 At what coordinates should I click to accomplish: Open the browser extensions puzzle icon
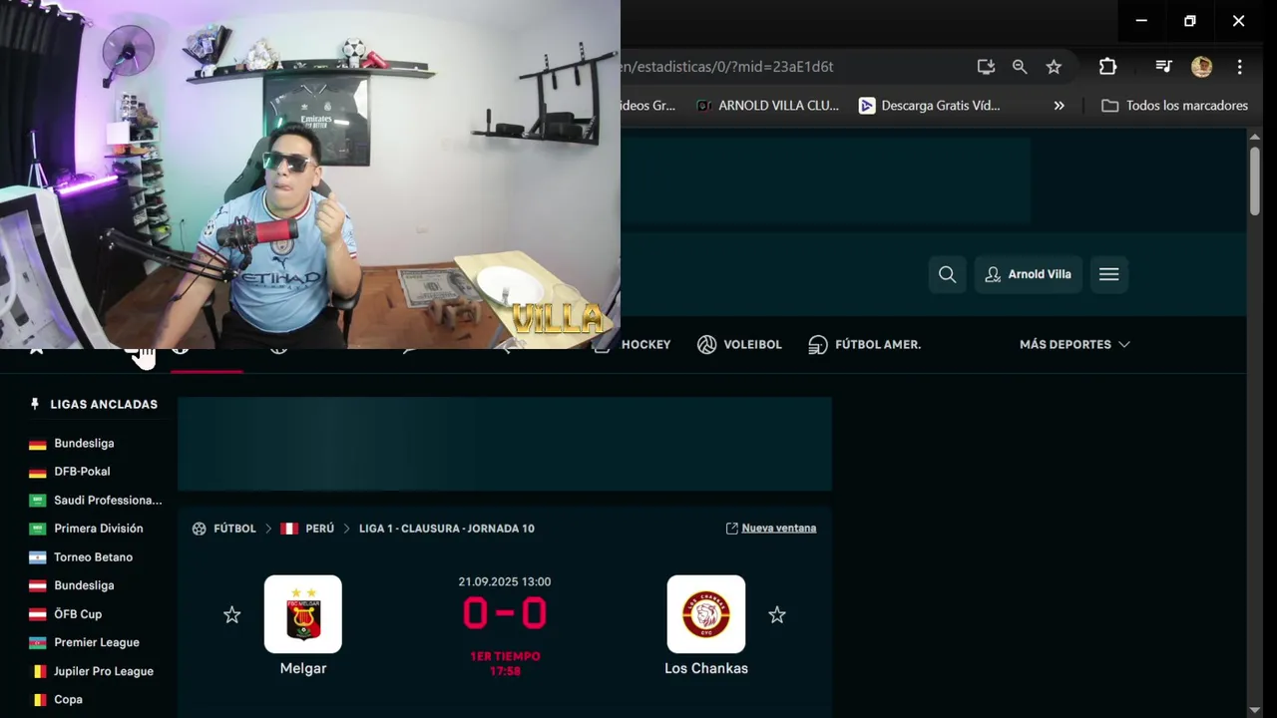(x=1107, y=67)
